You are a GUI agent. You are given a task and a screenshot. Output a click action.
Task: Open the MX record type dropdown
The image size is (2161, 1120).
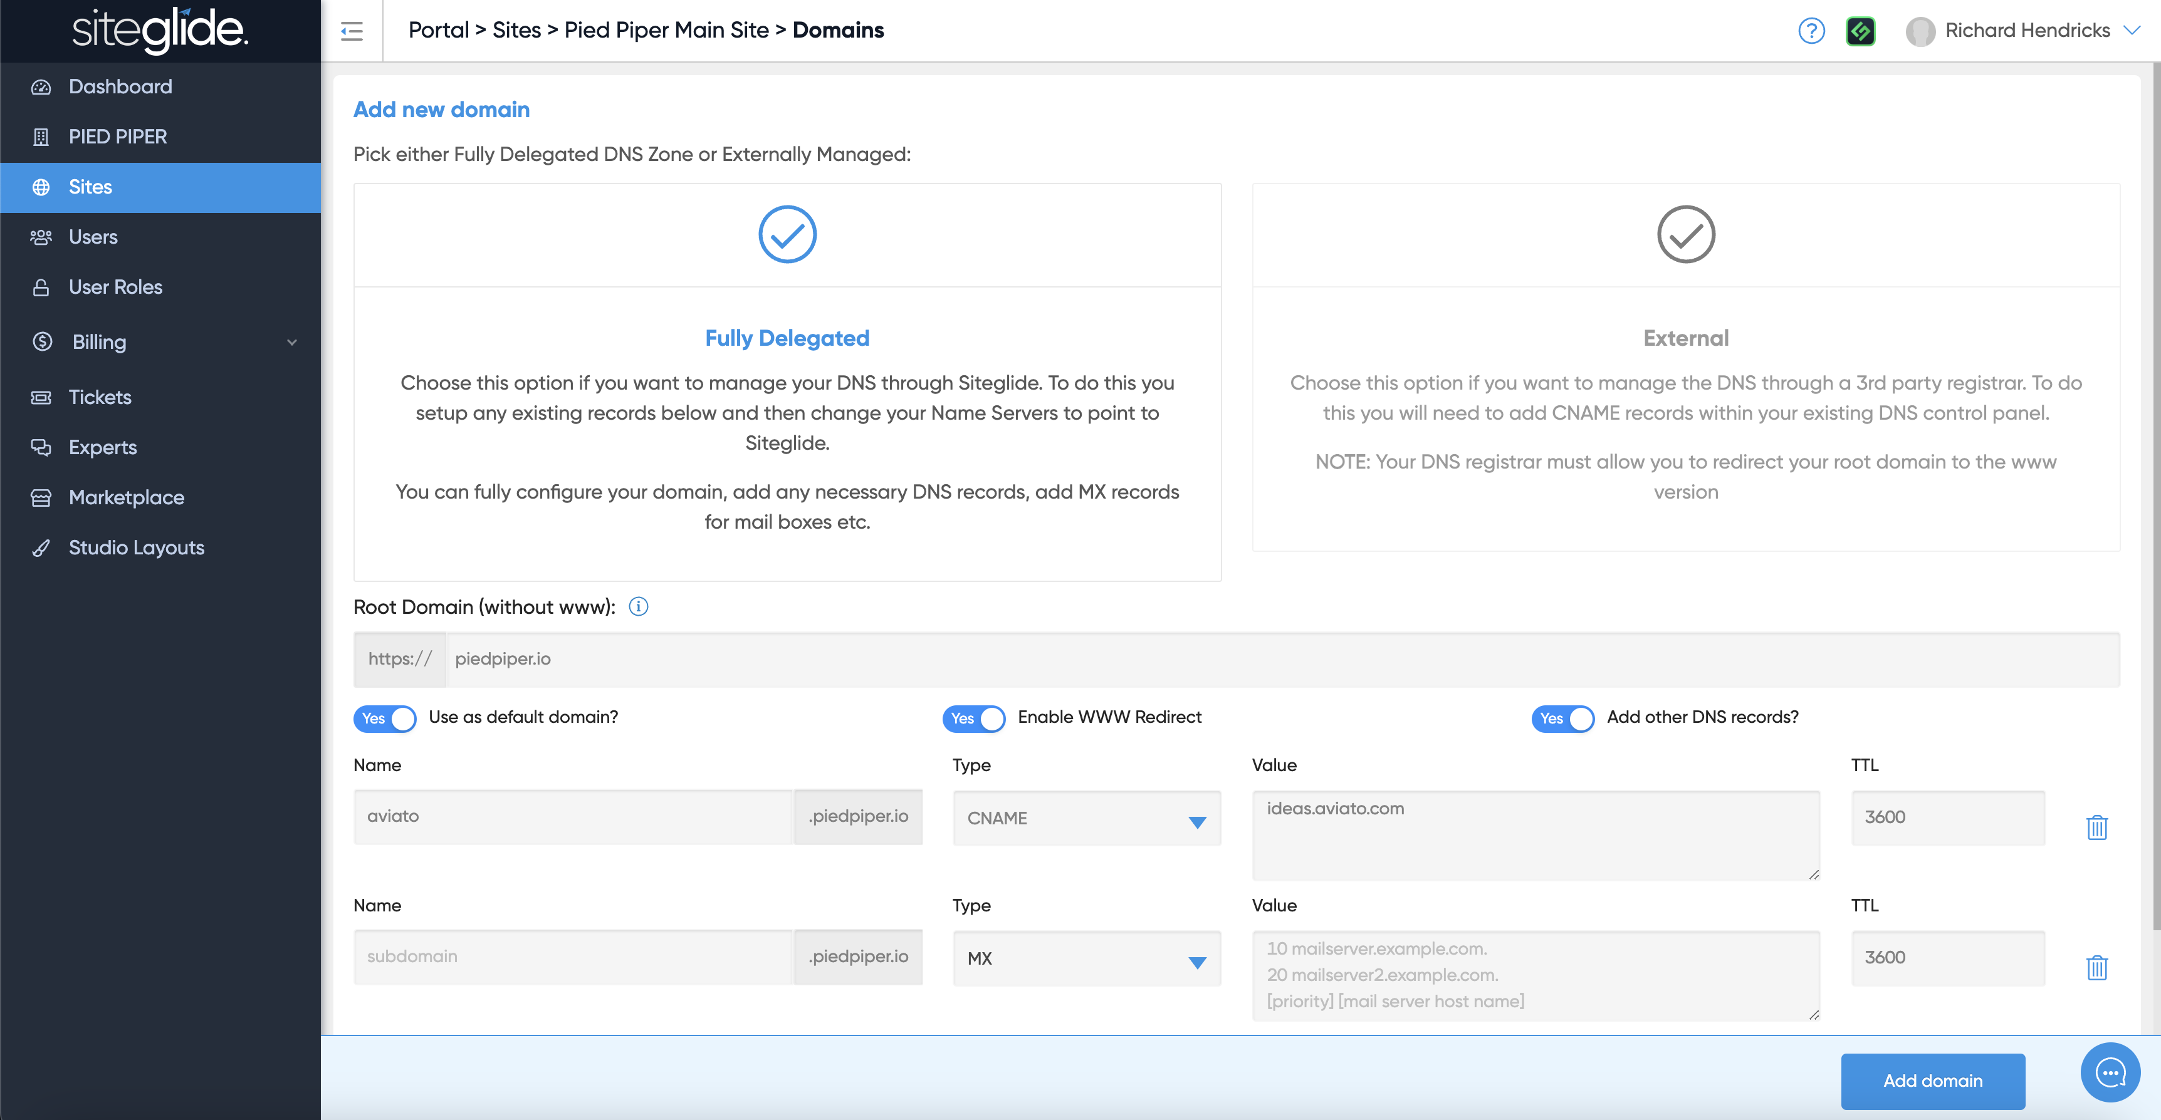coord(1086,958)
